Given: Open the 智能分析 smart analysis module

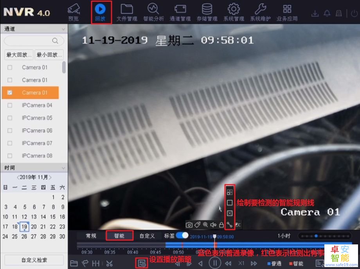Looking at the screenshot, I should pos(153,12).
